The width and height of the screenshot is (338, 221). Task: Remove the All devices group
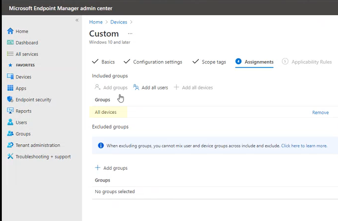tap(320, 113)
